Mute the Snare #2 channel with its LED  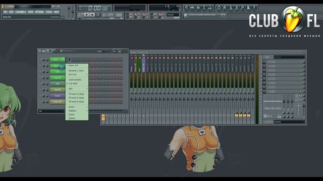click(40, 102)
